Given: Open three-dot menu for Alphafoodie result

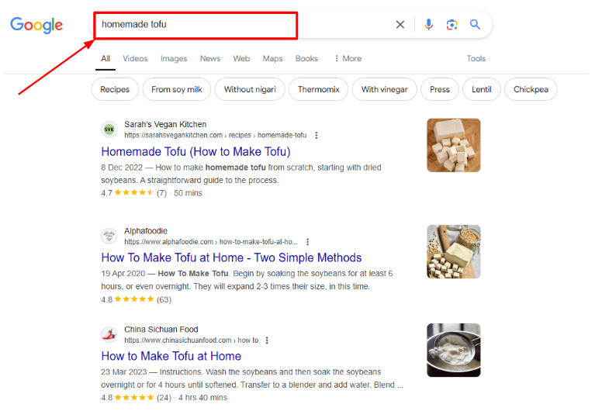Looking at the screenshot, I should [308, 242].
